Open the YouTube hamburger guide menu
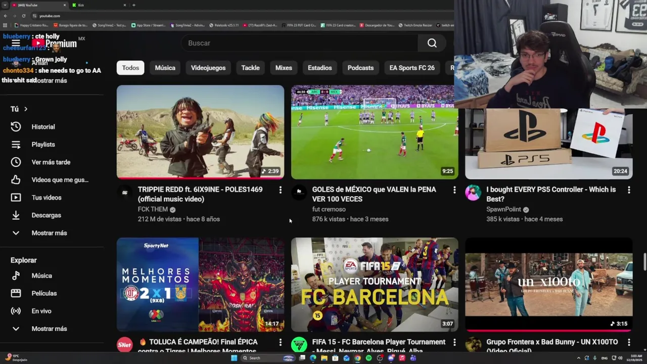This screenshot has height=364, width=647. click(x=16, y=43)
